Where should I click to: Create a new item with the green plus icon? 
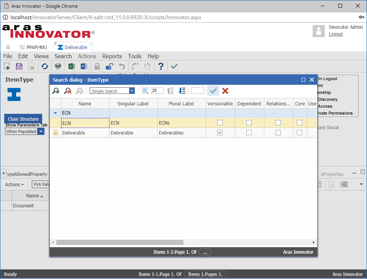tap(7, 66)
